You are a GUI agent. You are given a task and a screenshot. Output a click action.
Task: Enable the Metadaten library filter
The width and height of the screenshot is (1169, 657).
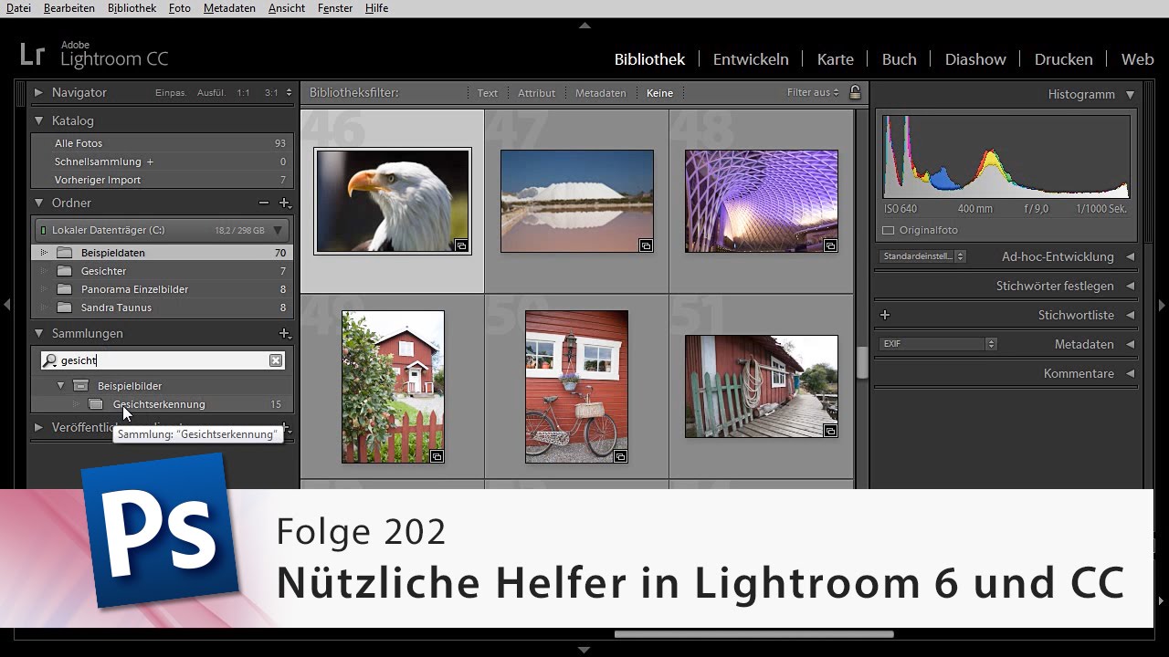pos(600,93)
